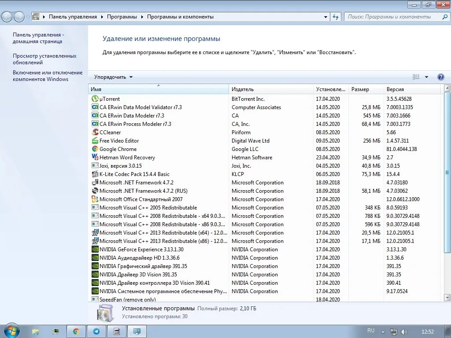
Task: Select SpeedFan (remove only) entry
Action: point(264,299)
